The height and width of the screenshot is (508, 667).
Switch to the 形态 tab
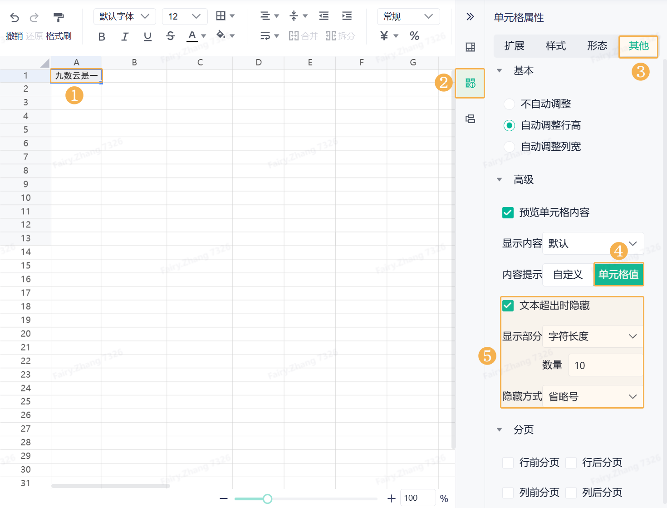tap(597, 46)
